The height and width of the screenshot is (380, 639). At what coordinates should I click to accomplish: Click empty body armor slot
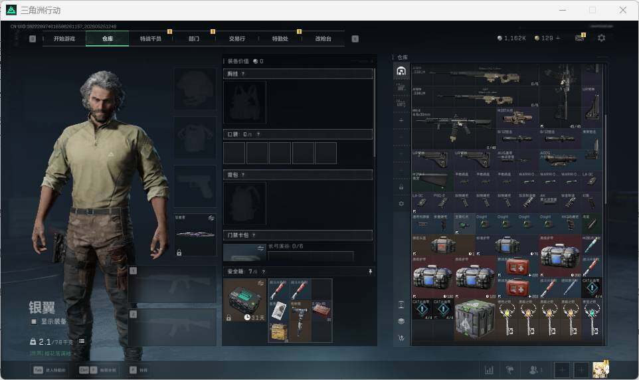click(195, 138)
